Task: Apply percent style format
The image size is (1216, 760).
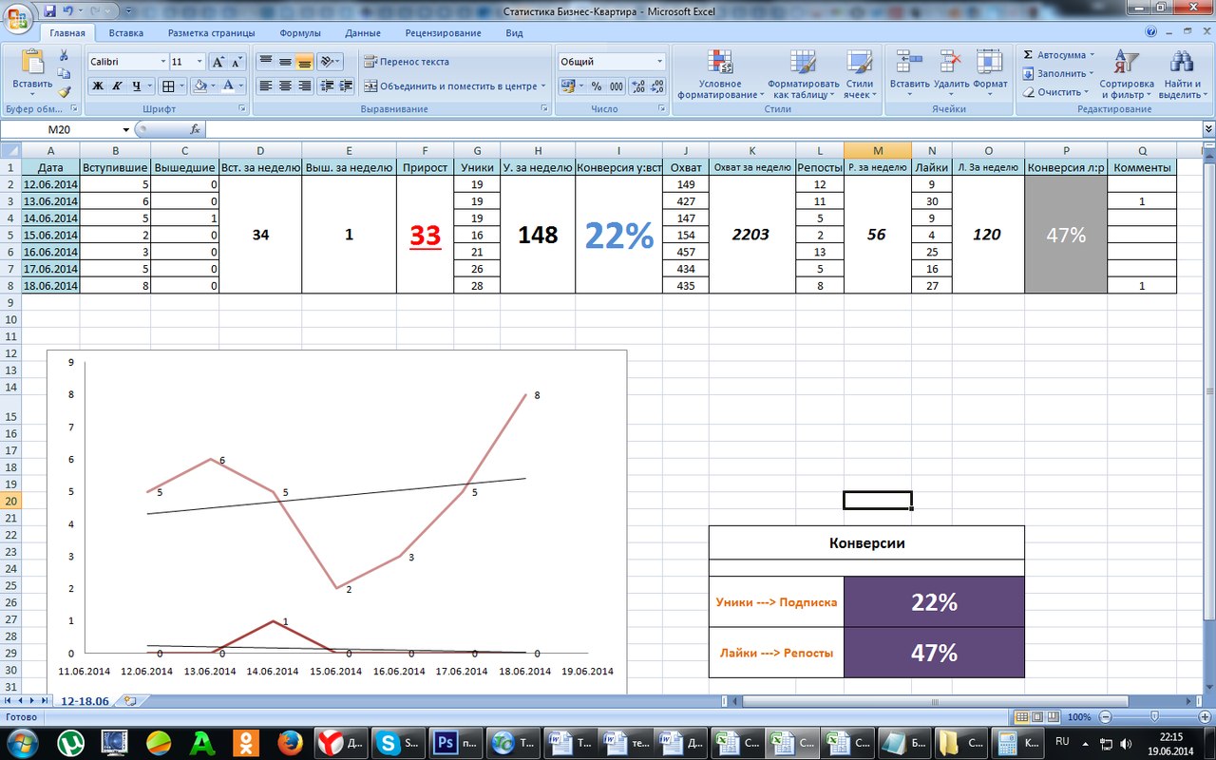Action: [x=597, y=85]
